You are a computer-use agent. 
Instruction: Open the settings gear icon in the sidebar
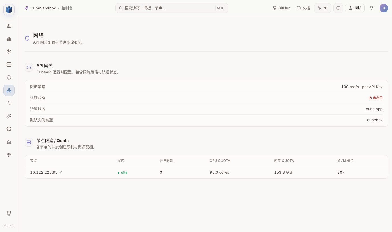[9, 155]
